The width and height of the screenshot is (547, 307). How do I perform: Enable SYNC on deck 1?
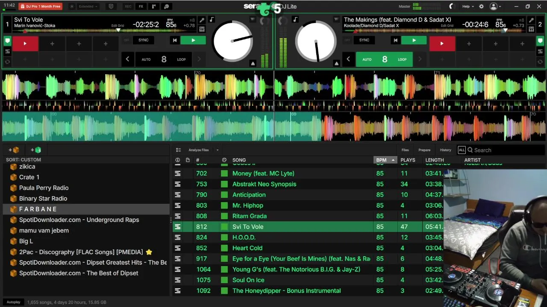pyautogui.click(x=143, y=40)
